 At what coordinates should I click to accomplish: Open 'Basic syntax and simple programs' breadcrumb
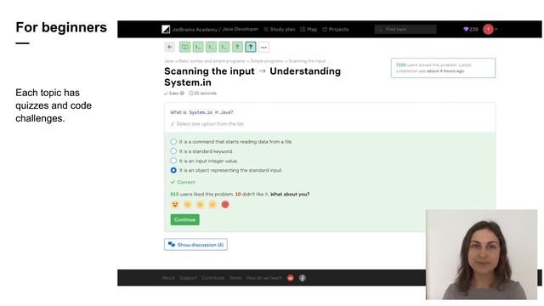pyautogui.click(x=212, y=61)
